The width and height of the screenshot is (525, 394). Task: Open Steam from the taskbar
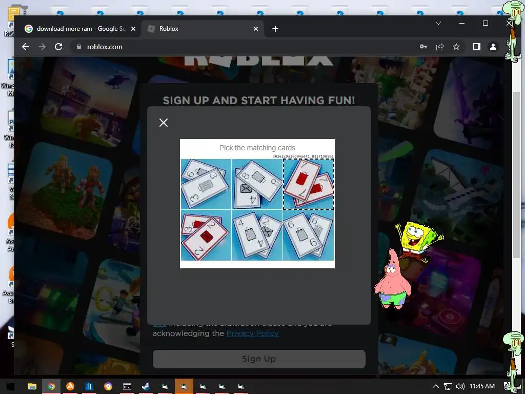(146, 387)
